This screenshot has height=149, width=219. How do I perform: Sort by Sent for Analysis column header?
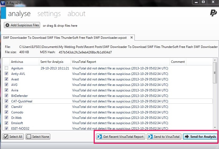[55, 62]
